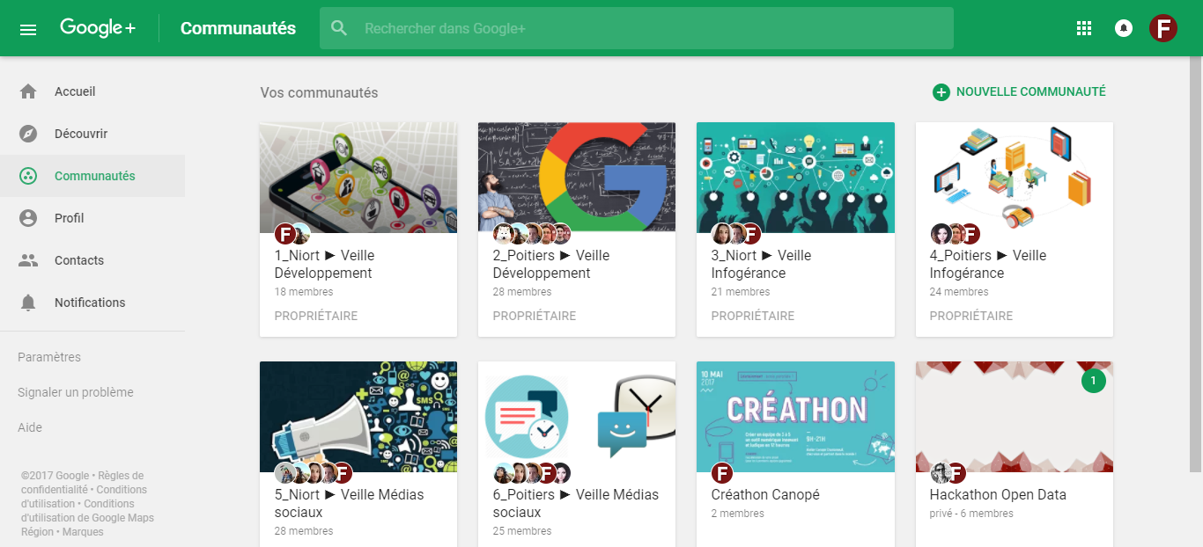Open Hackathon Open Data cover image

pos(1015,417)
